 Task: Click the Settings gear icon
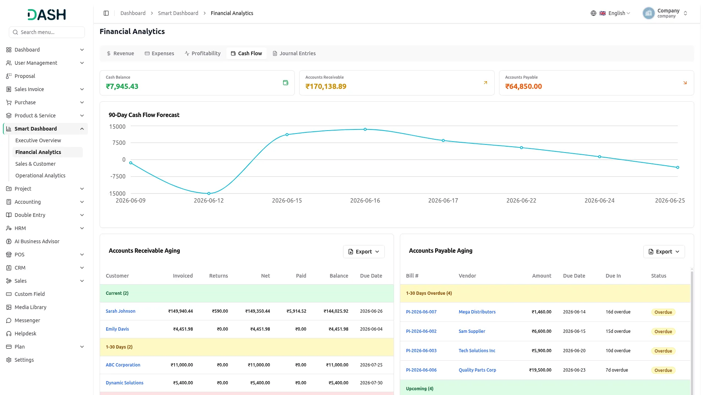[x=9, y=360]
